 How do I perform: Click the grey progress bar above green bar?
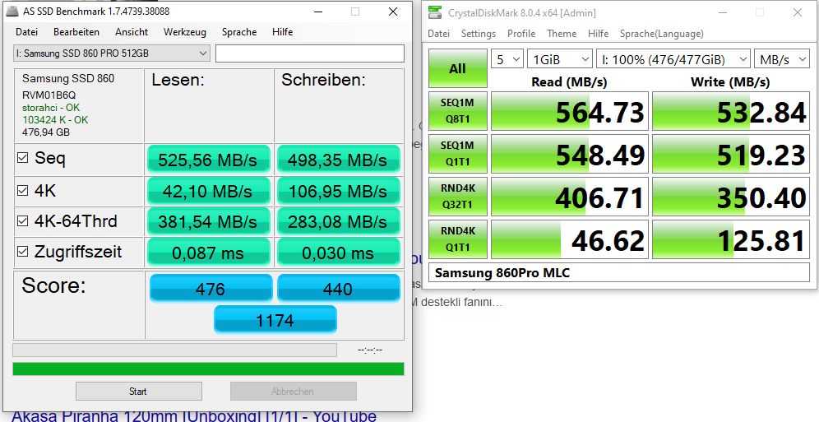click(174, 350)
